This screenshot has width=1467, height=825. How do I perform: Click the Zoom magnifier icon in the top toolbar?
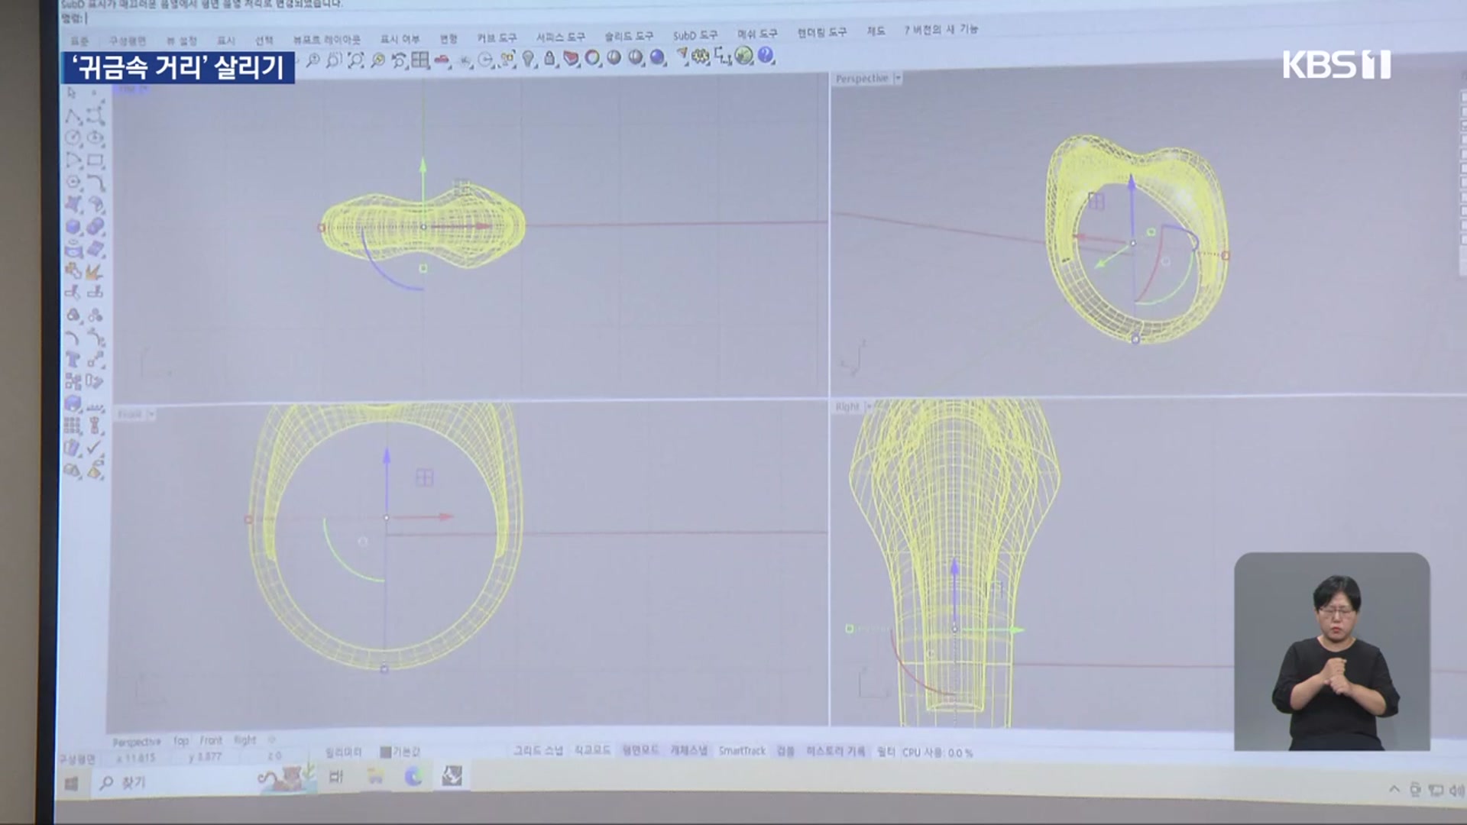pyautogui.click(x=313, y=60)
